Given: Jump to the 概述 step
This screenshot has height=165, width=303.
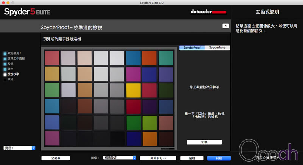Looking at the screenshot, I should [8, 79].
